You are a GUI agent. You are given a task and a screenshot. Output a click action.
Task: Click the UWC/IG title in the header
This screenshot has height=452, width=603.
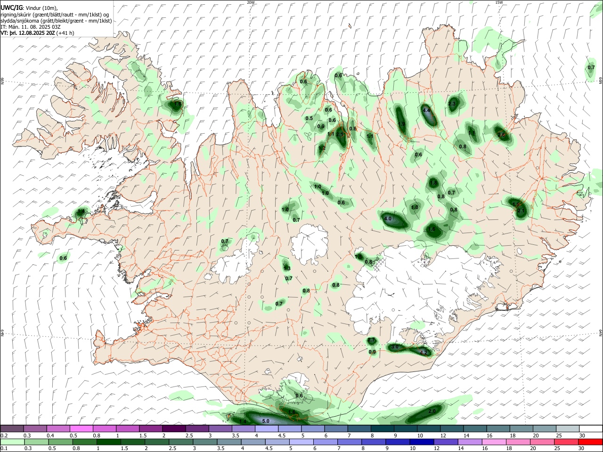11,8
